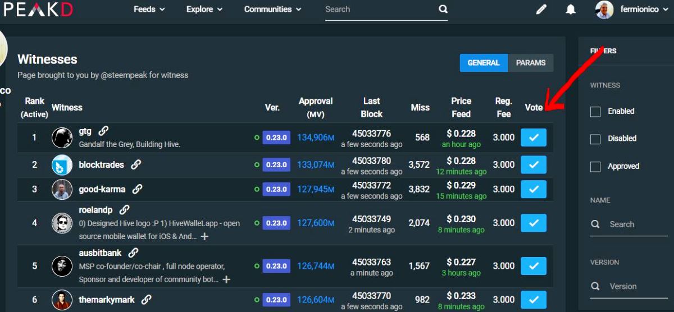Viewport: 674px width, 312px height.
Task: Click last block 45033776
Action: tap(371, 134)
